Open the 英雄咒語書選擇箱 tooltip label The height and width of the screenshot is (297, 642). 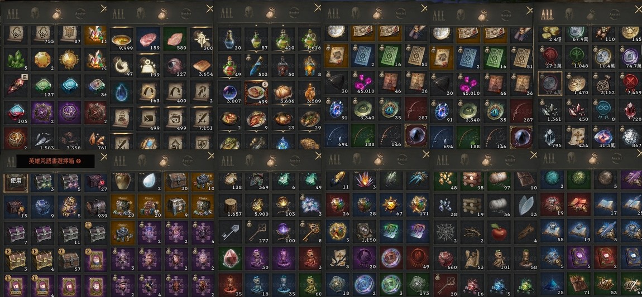coord(55,162)
